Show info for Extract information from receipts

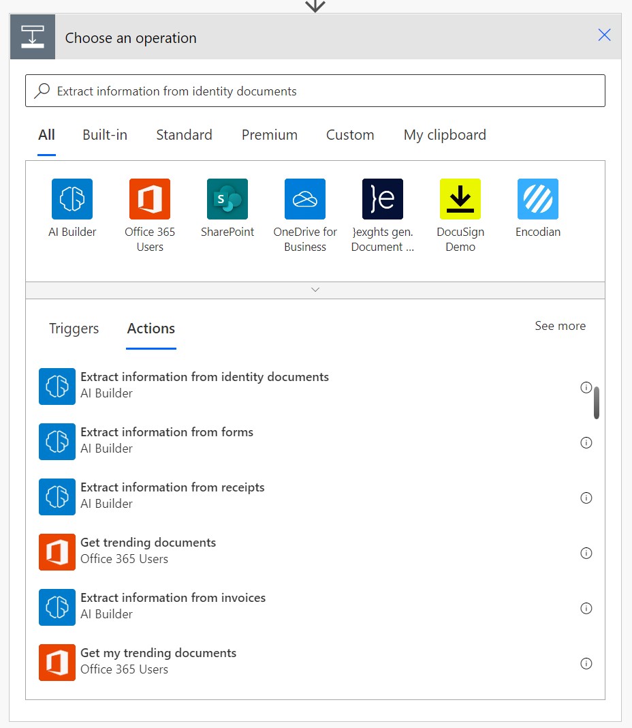coord(586,498)
